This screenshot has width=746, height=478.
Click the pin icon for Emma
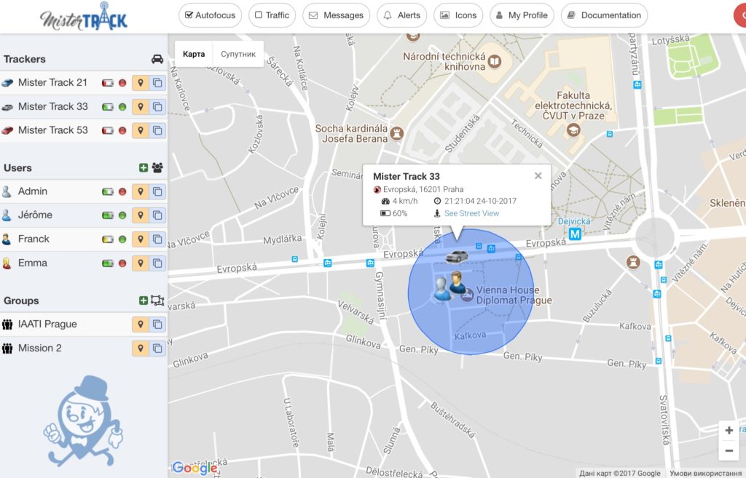point(141,263)
